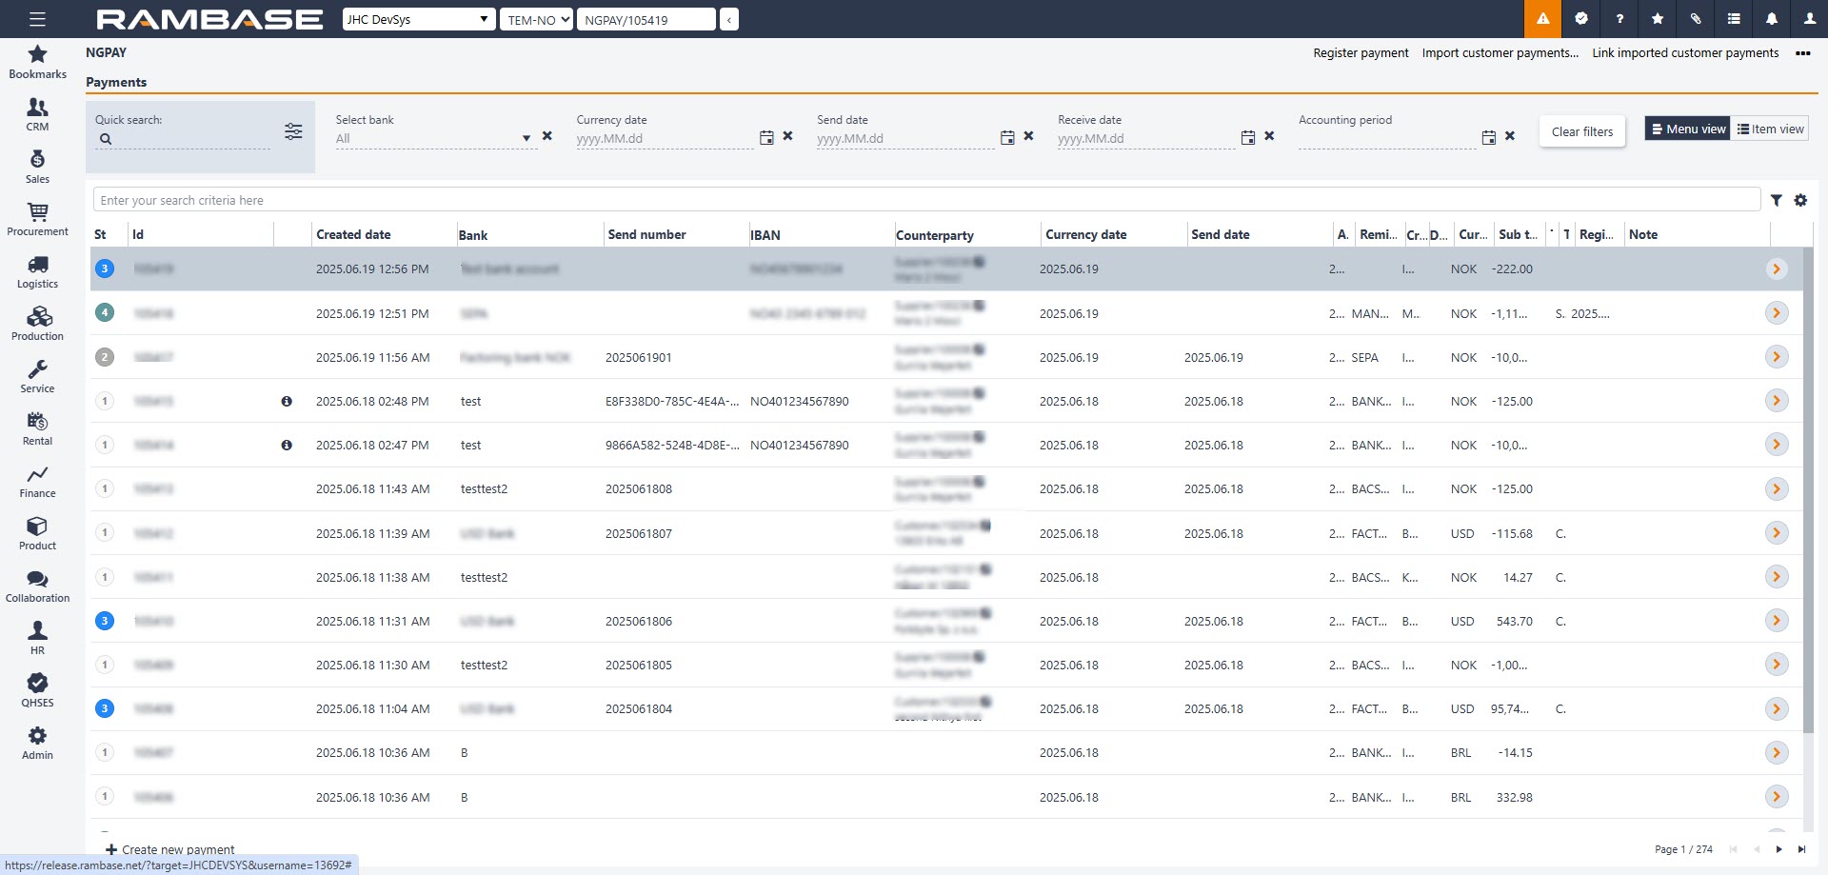Viewport: 1828px width, 875px height.
Task: Expand the Select bank dropdown
Action: coord(526,138)
